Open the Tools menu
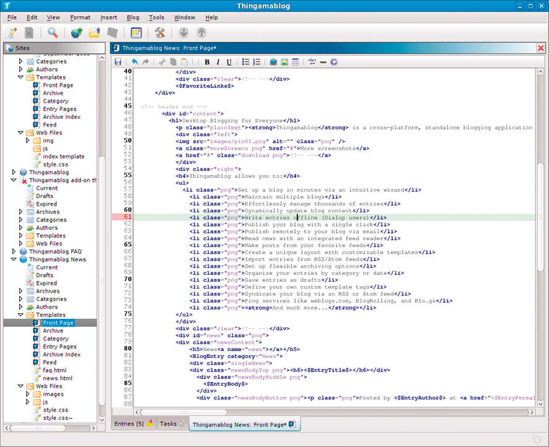 coord(157,17)
